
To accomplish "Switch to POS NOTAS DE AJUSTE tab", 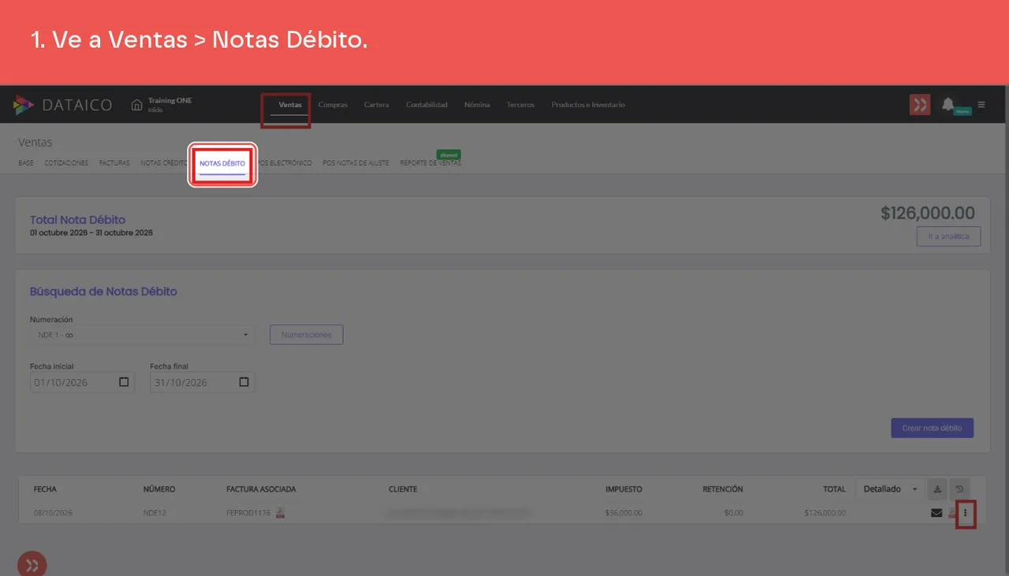I will tap(356, 163).
